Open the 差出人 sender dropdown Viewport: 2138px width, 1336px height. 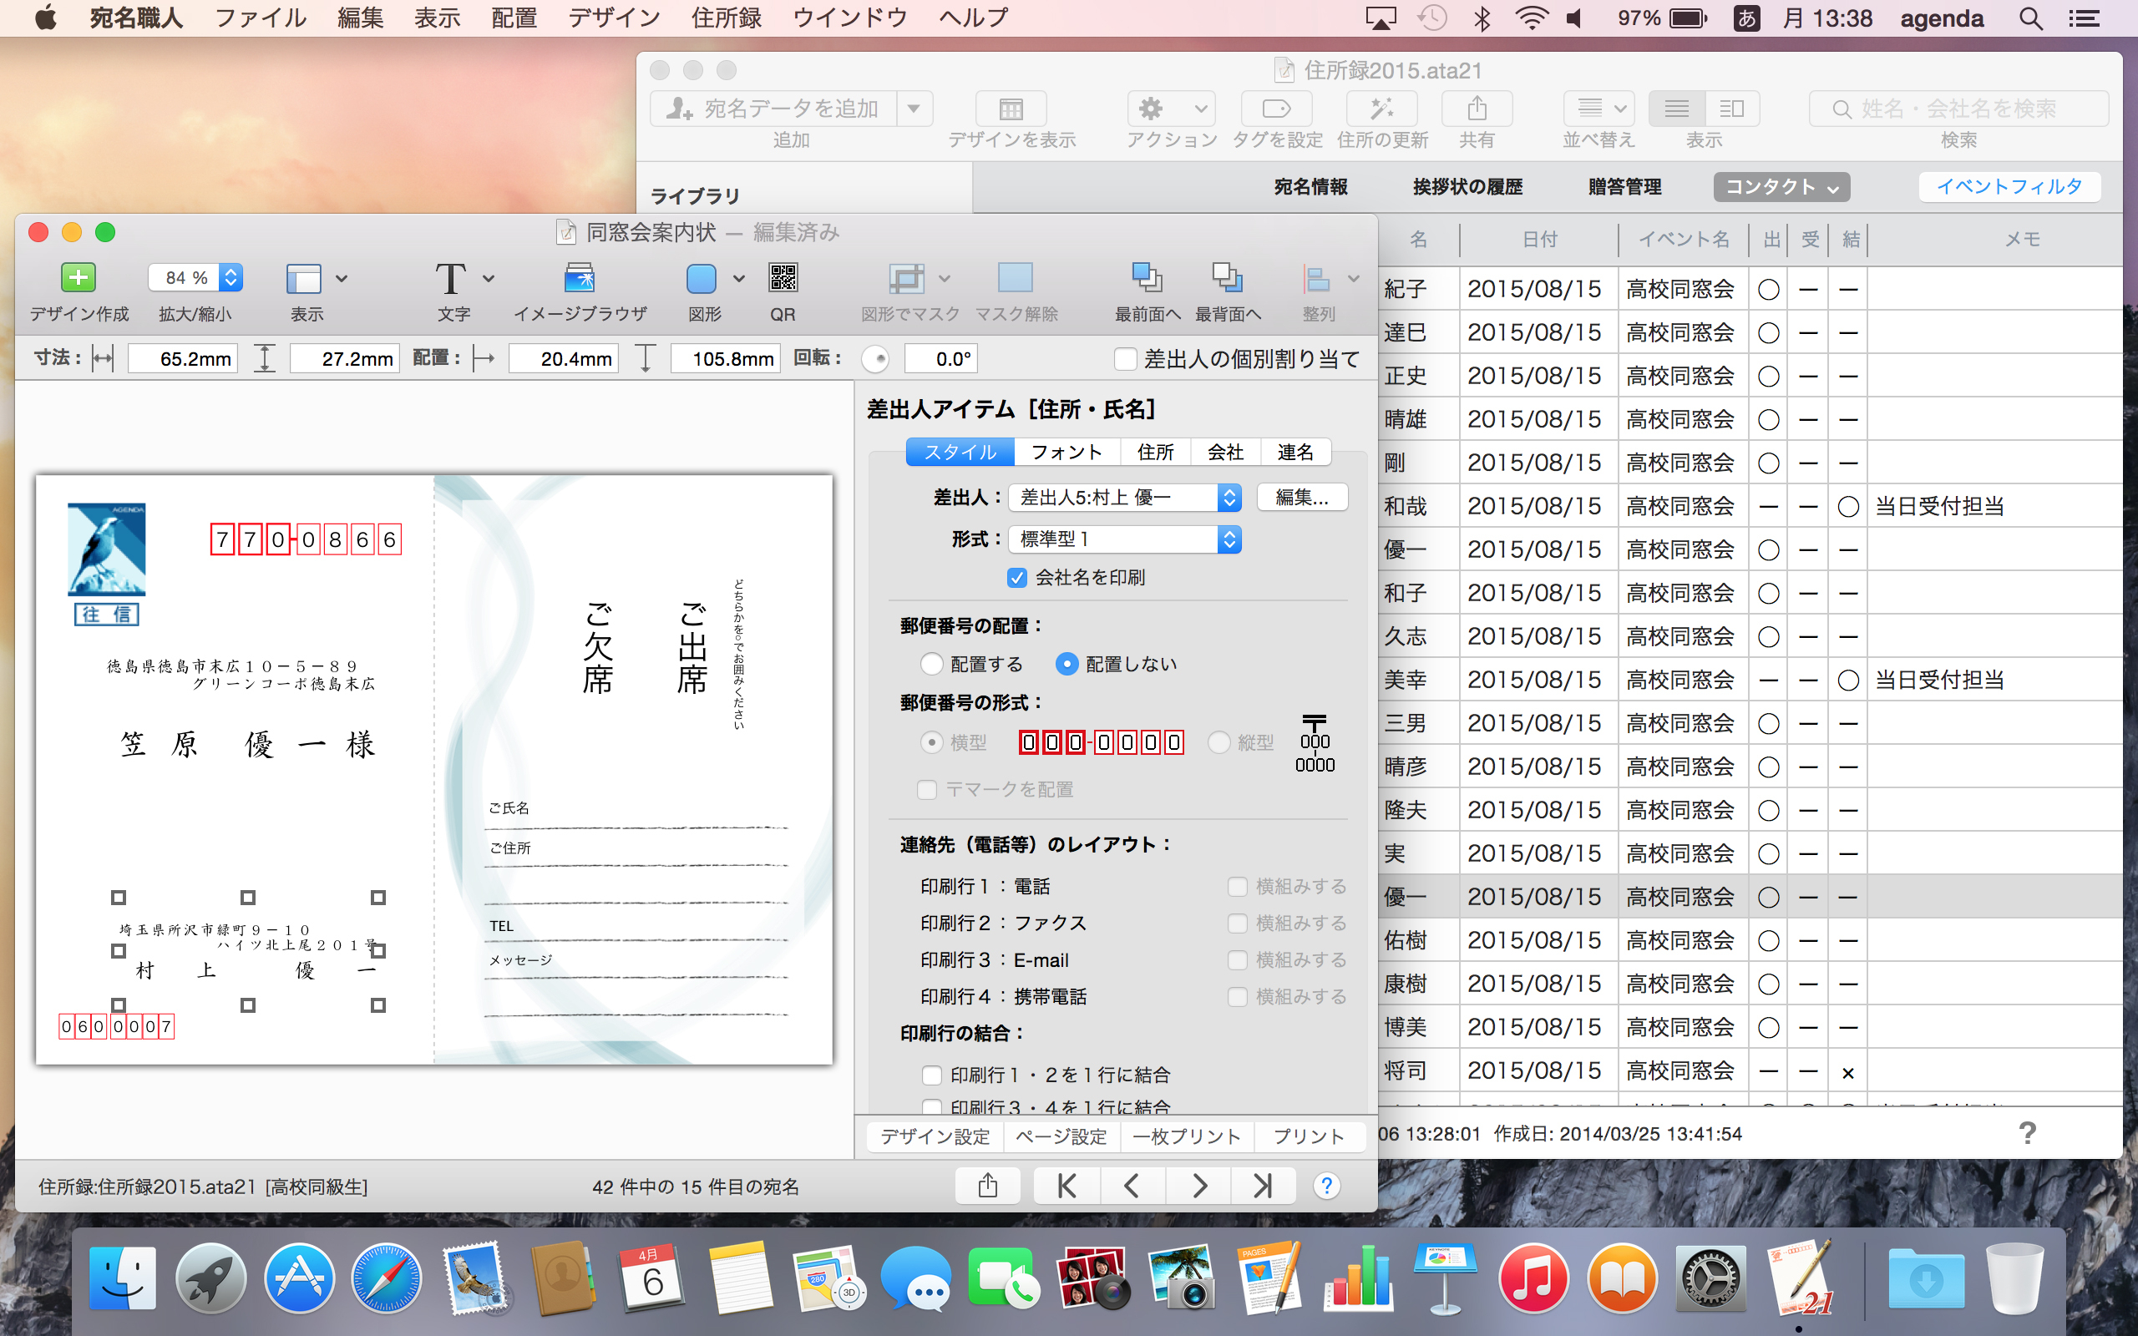pyautogui.click(x=1125, y=498)
